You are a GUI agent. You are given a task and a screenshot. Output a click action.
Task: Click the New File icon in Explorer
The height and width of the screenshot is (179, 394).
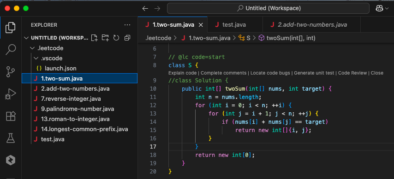[94, 38]
